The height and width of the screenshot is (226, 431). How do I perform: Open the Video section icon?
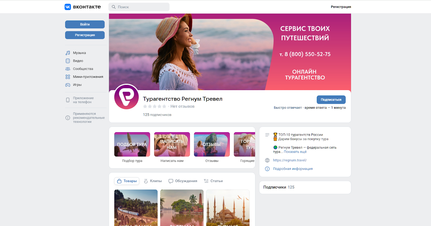tap(68, 61)
